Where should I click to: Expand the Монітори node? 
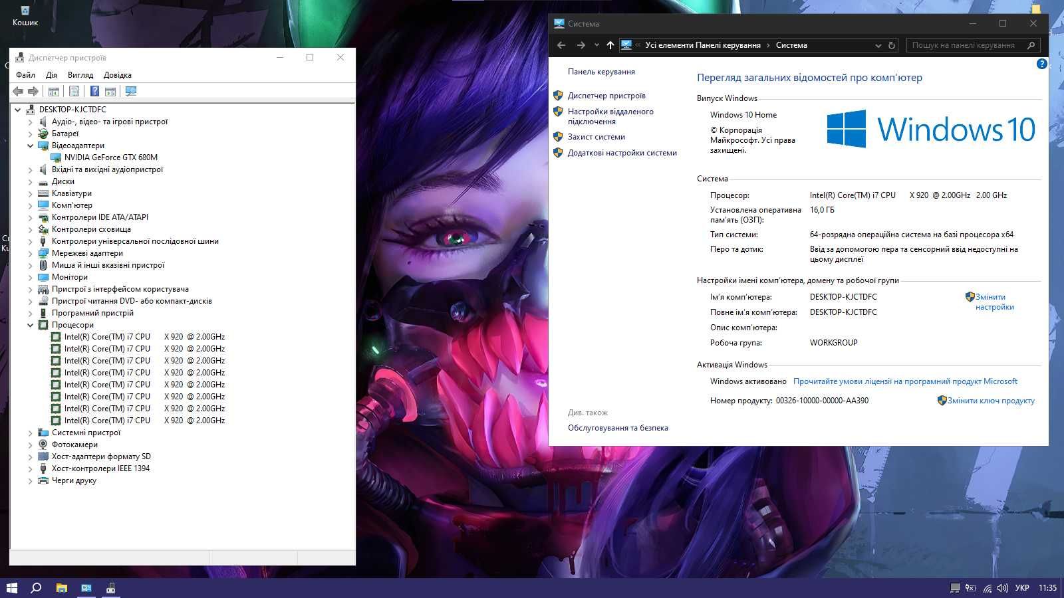pos(30,277)
